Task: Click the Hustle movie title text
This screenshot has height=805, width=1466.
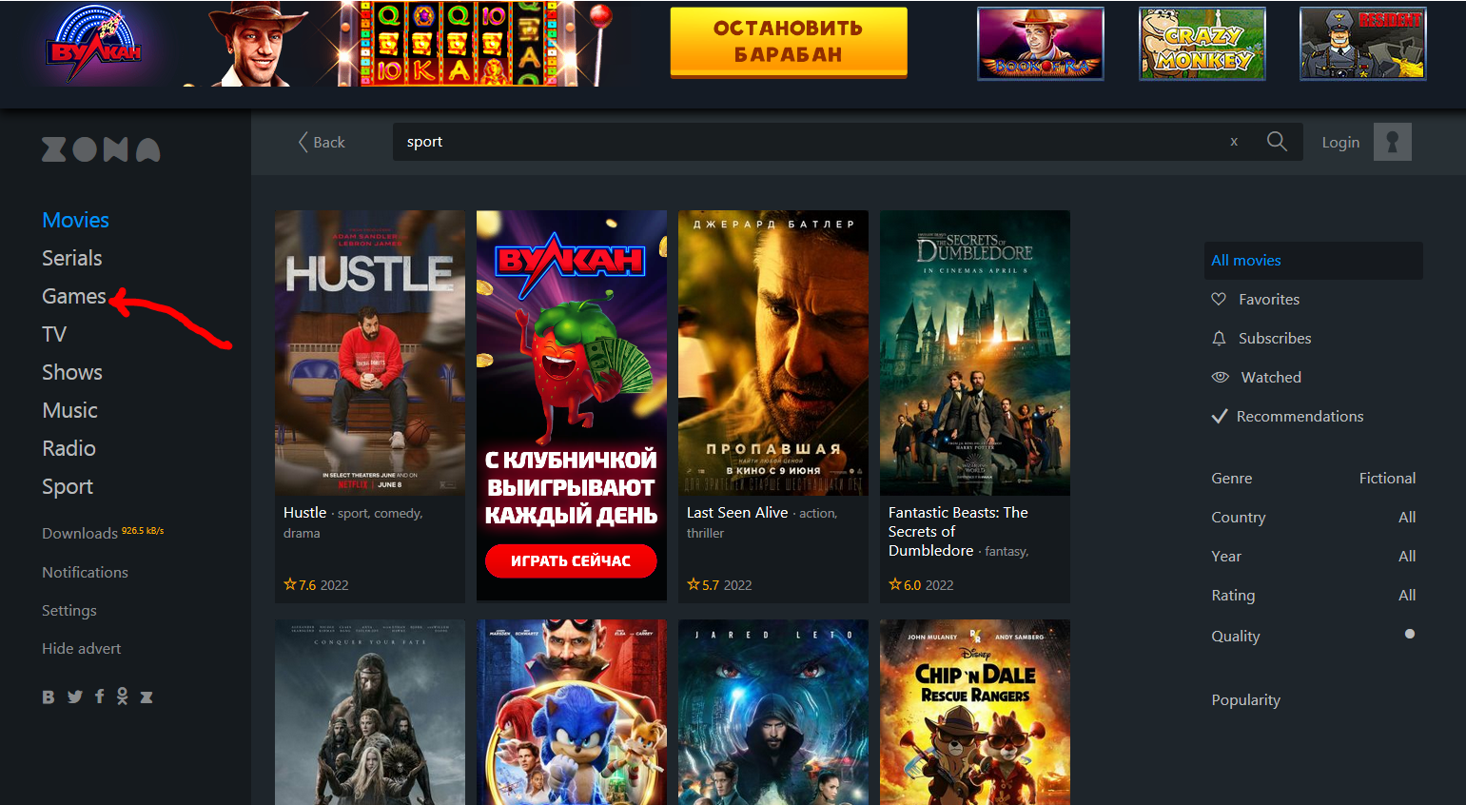Action: (304, 512)
